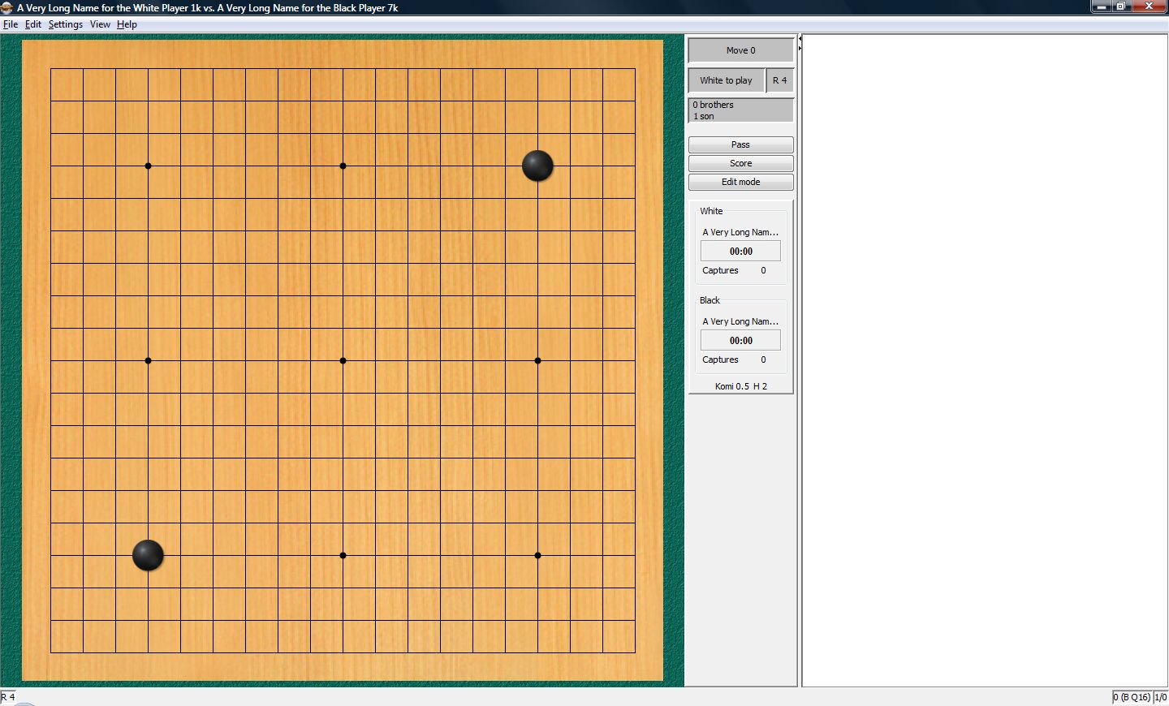Click the White to play indicator
The image size is (1169, 706).
tap(726, 80)
